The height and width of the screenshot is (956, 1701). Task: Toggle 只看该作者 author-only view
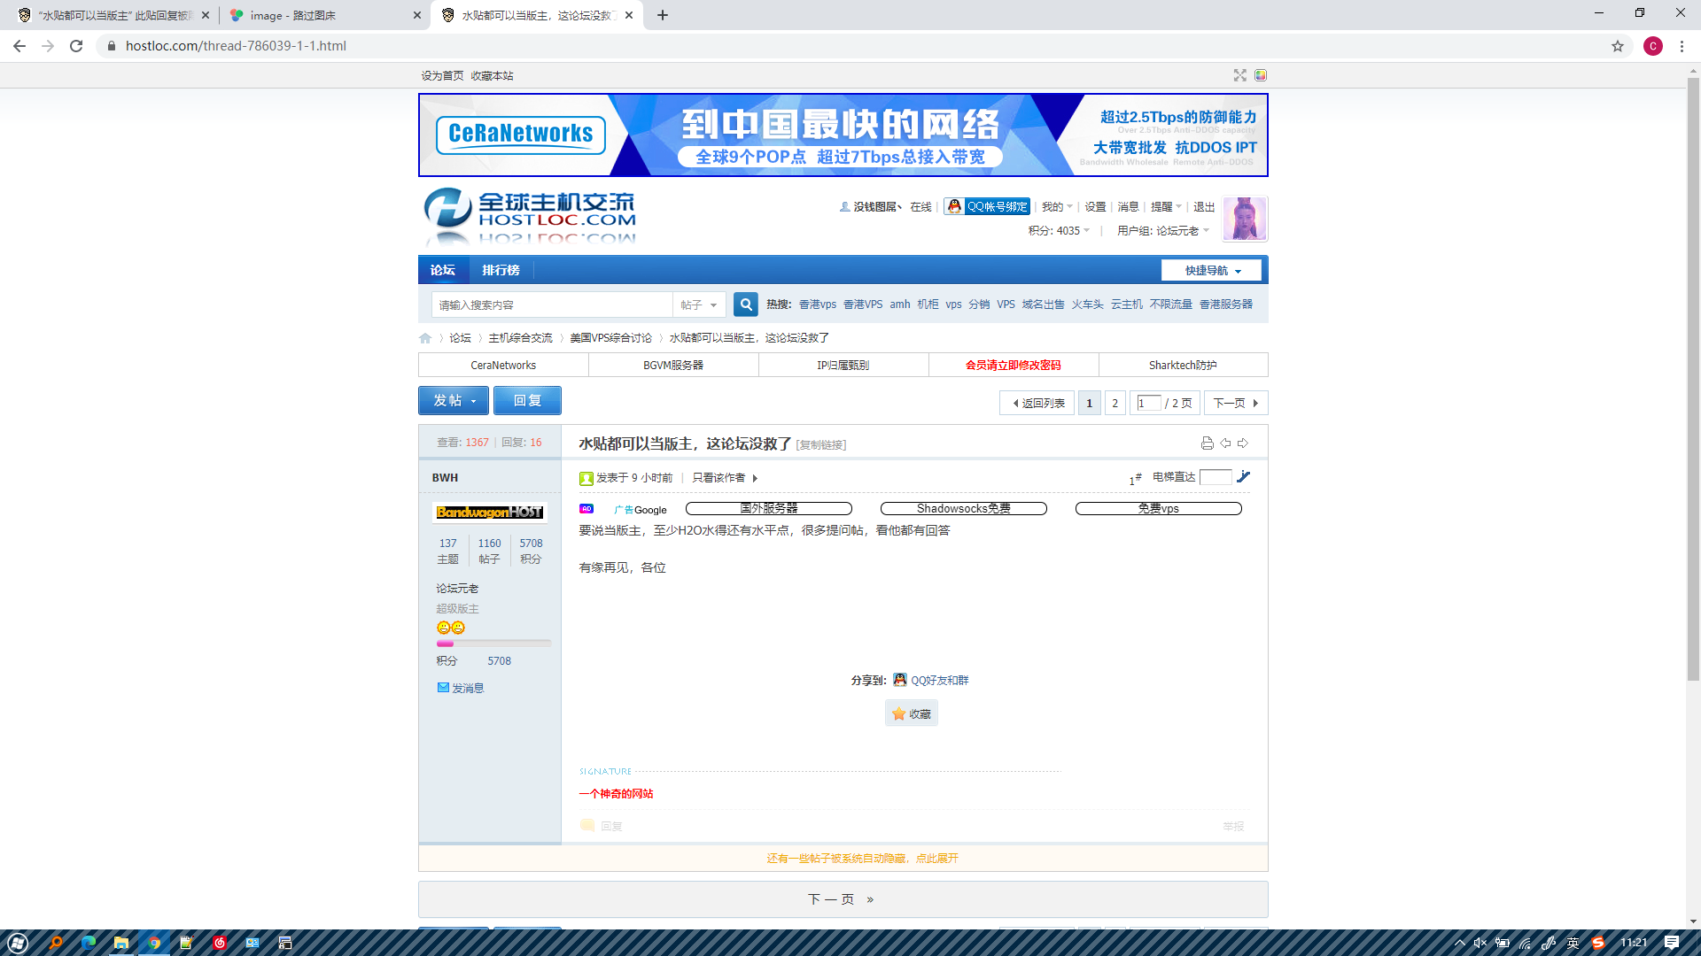click(x=718, y=478)
